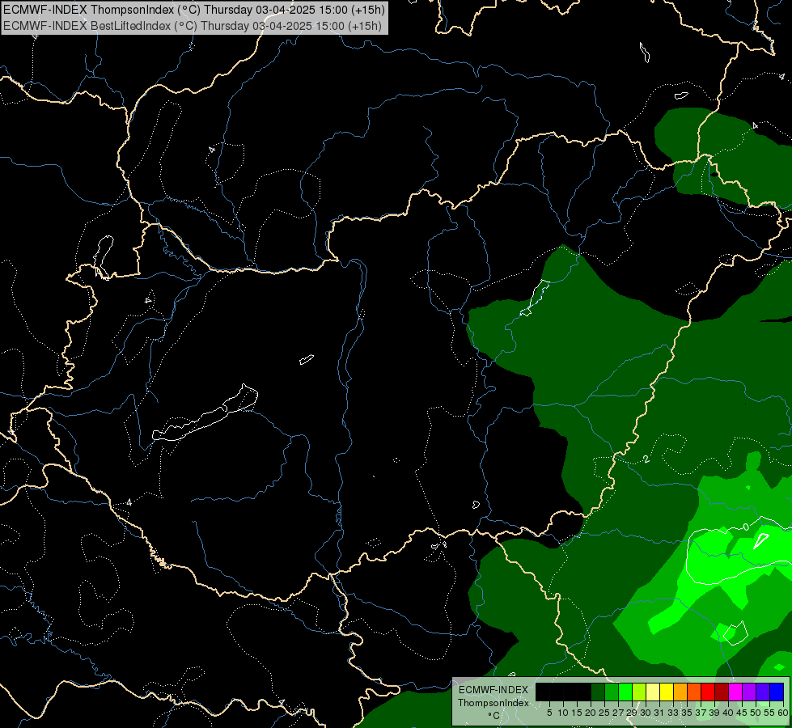Click the legend tick value 37
792x728 pixels.
pos(701,713)
